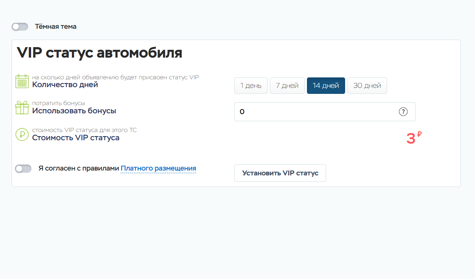Open the Платного размещения link
475x279 pixels.
[x=158, y=169]
